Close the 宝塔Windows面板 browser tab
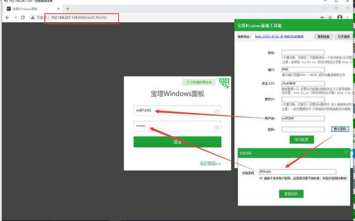 click(59, 9)
